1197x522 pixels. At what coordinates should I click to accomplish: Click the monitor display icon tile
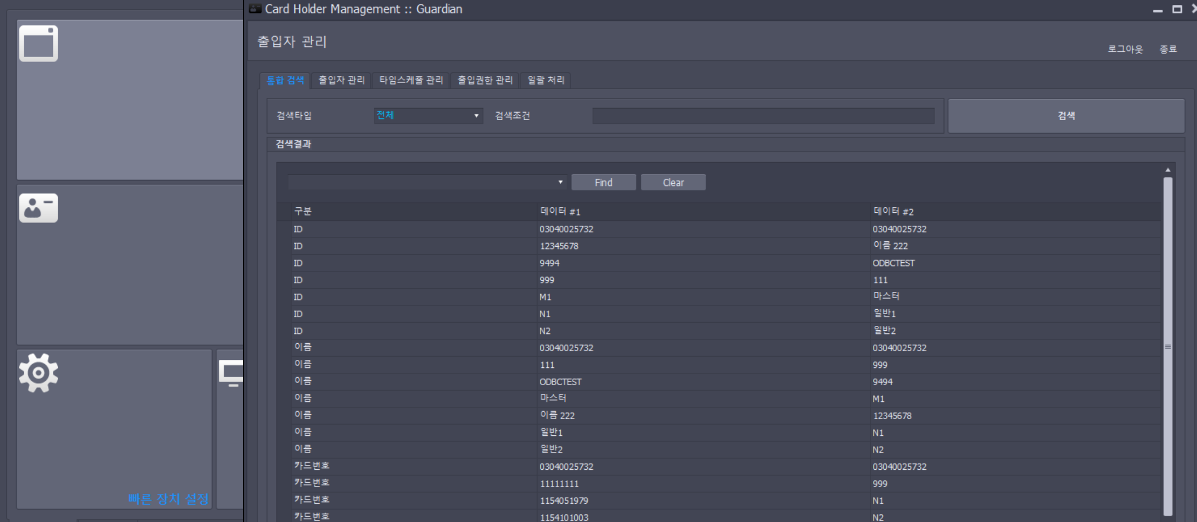pos(231,373)
